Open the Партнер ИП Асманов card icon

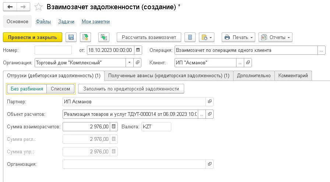(210, 101)
